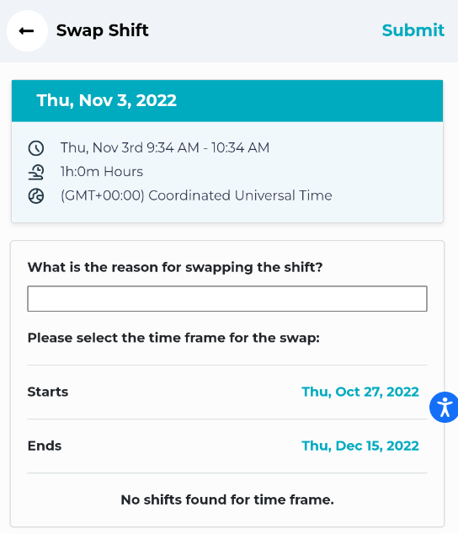Click the hours duration icon

click(36, 172)
